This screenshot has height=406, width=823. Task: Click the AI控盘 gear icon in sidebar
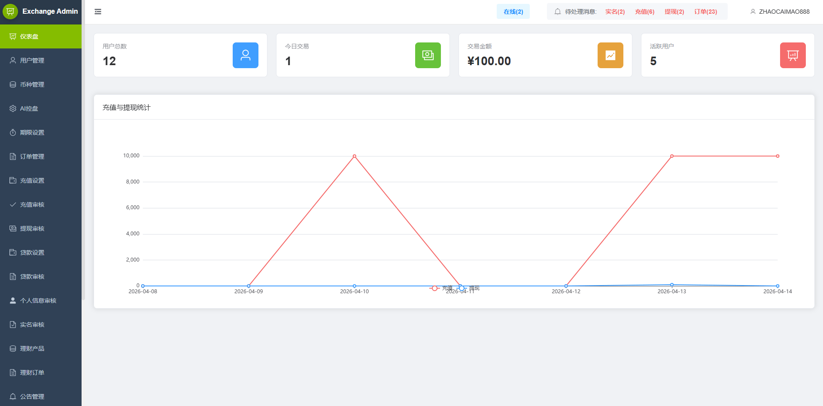pos(13,108)
